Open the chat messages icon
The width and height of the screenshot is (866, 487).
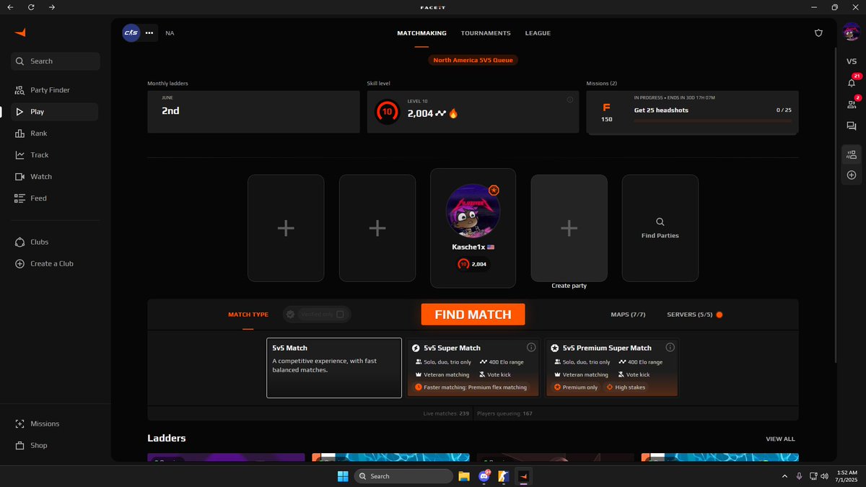click(852, 126)
